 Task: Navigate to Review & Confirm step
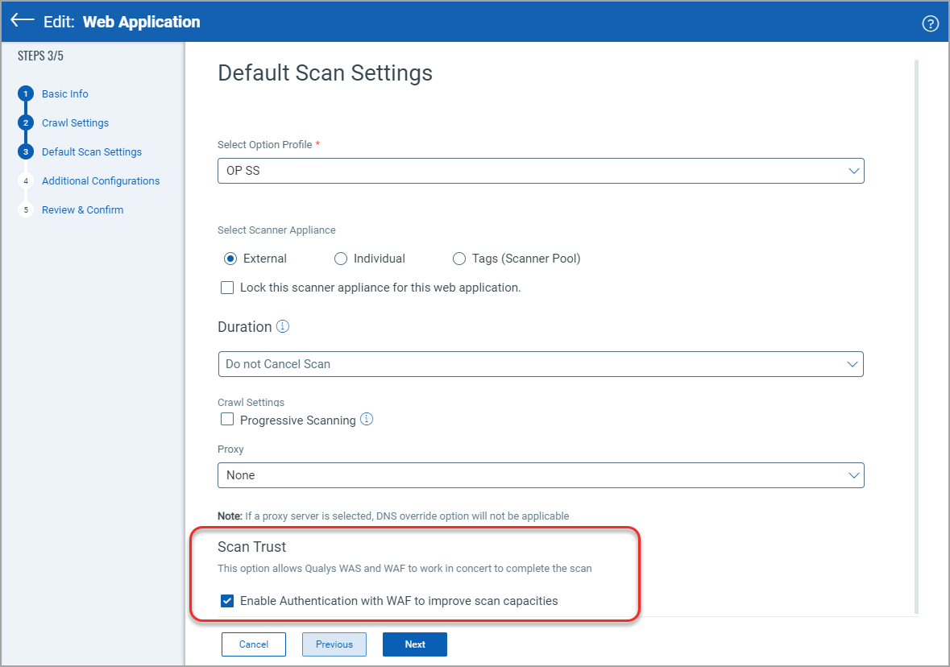tap(82, 209)
